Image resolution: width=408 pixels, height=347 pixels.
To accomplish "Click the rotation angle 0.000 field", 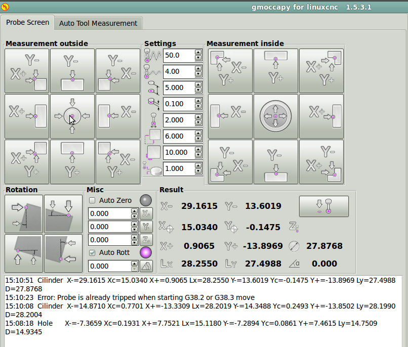I will click(109, 266).
